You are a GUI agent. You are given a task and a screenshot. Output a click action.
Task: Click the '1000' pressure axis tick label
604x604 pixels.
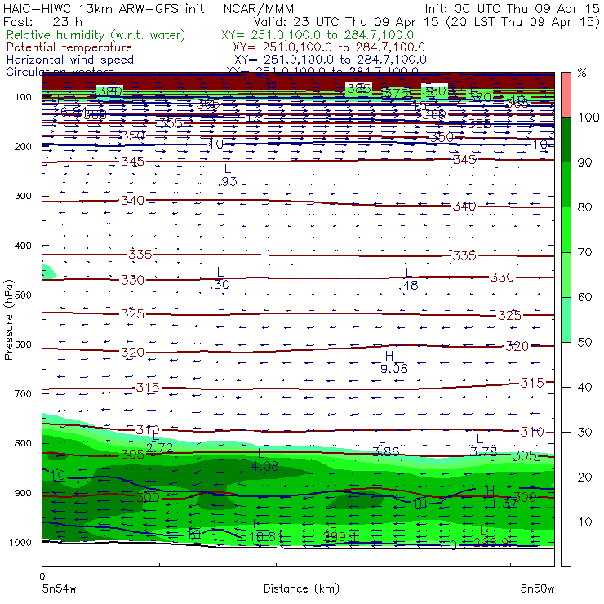click(20, 542)
